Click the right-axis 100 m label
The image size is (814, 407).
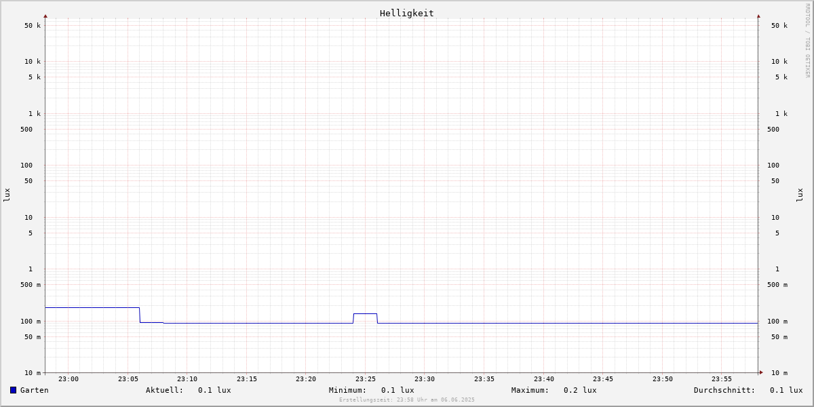(777, 322)
